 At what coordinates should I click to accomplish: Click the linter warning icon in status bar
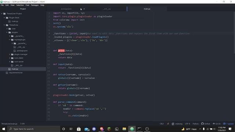pos(168,124)
